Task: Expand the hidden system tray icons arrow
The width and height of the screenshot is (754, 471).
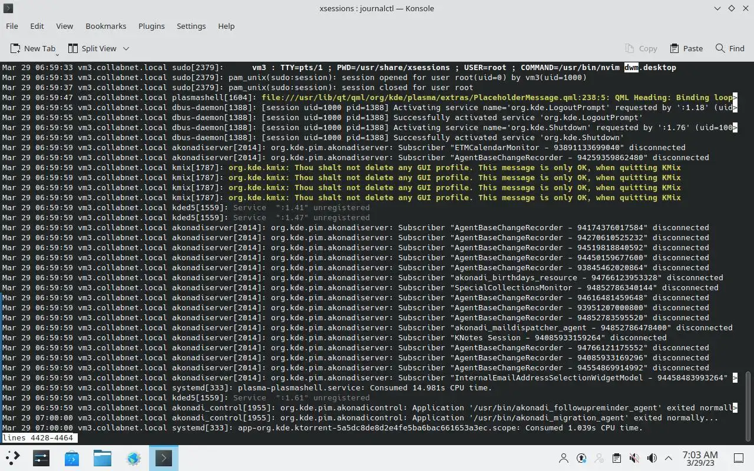Action: click(x=669, y=458)
